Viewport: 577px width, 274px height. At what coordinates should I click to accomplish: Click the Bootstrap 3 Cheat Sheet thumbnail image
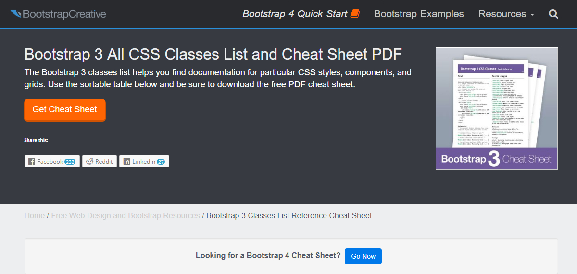(497, 108)
